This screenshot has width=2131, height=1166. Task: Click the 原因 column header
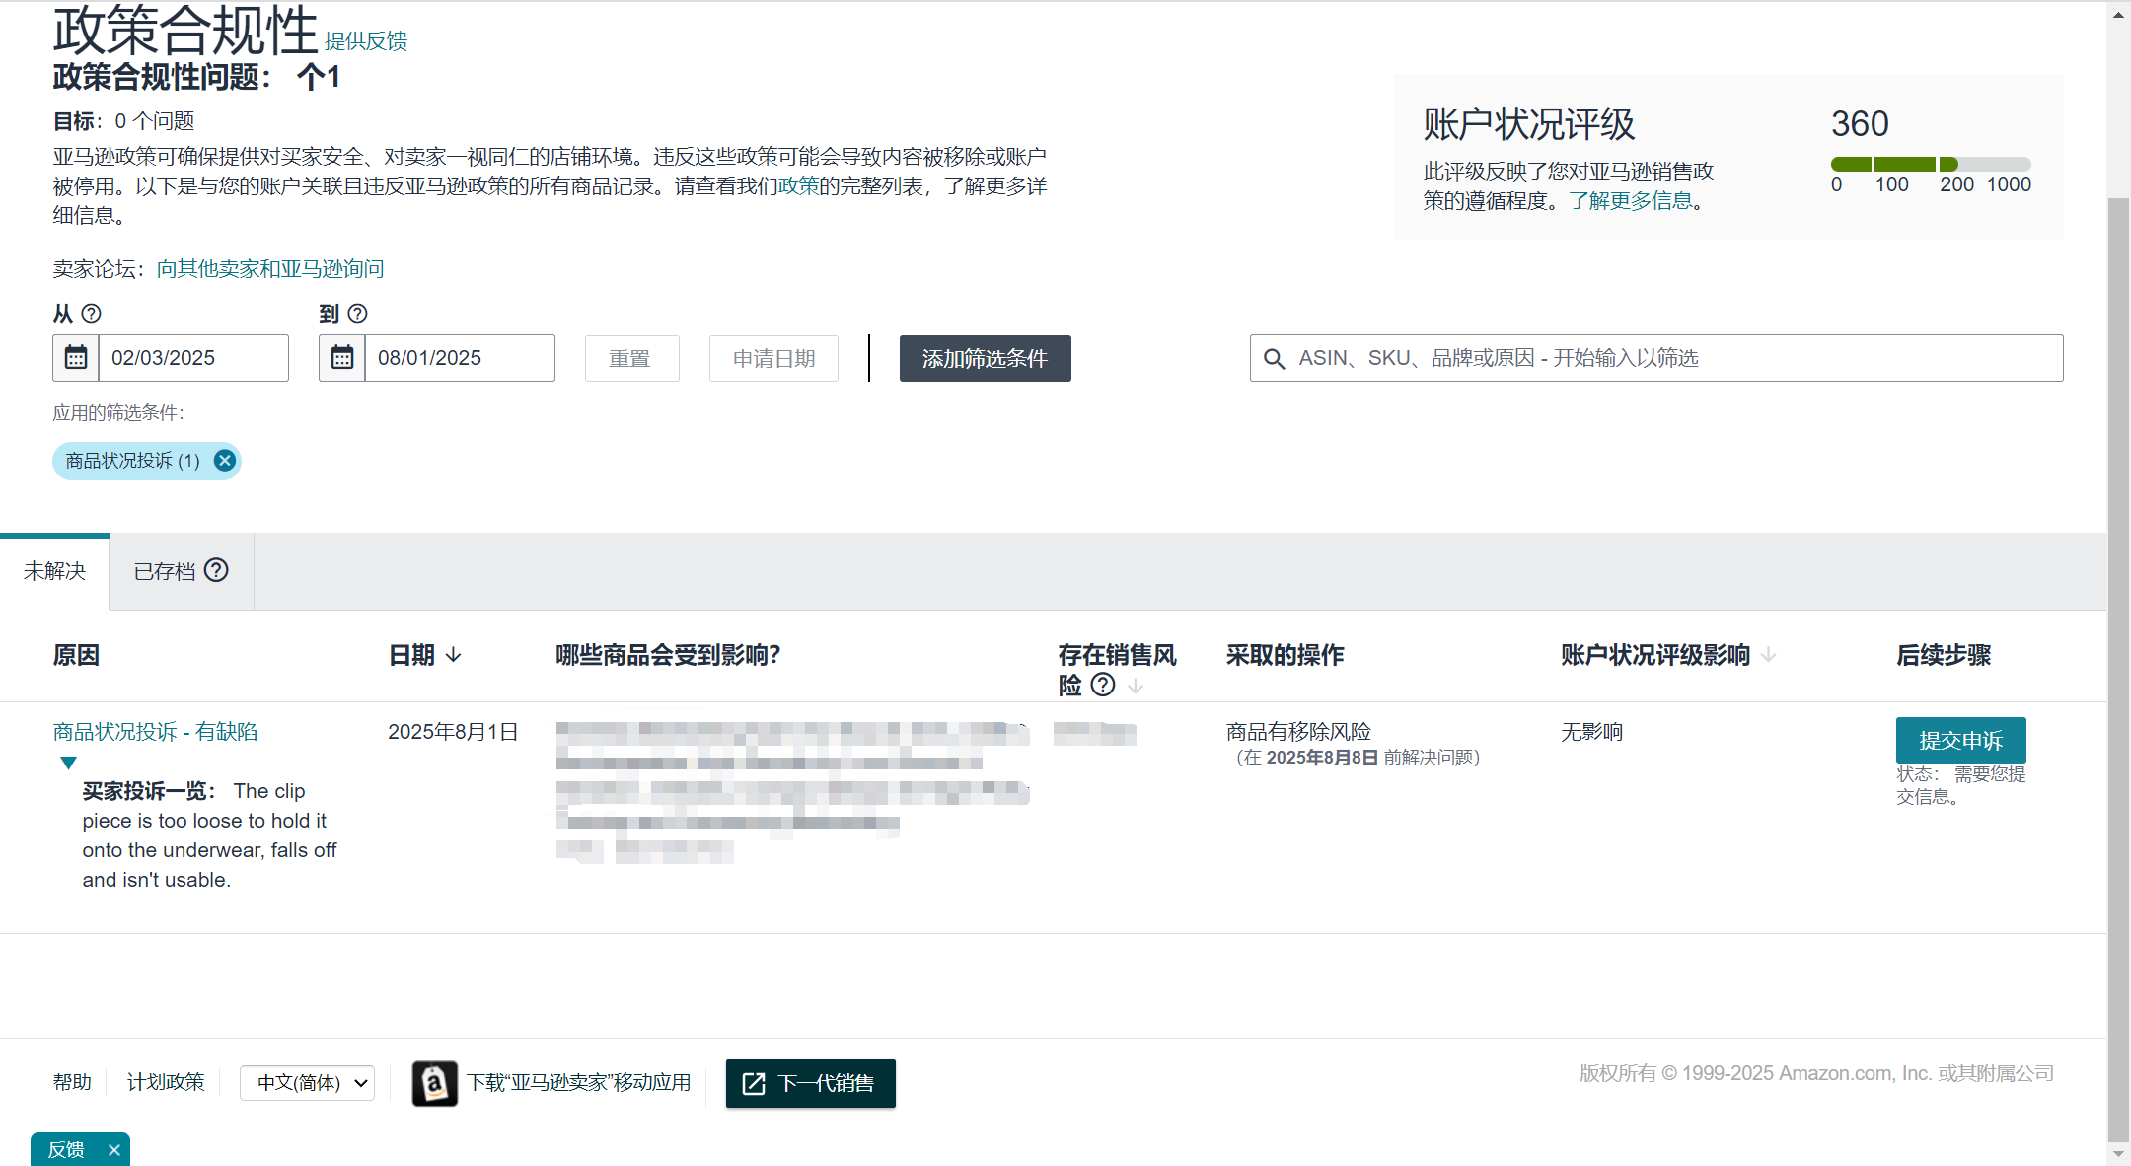76,655
